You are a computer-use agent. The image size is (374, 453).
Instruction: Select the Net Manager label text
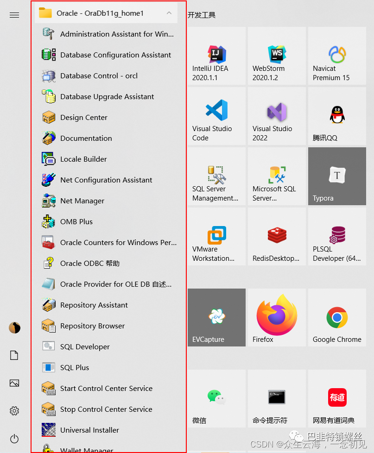coord(82,201)
